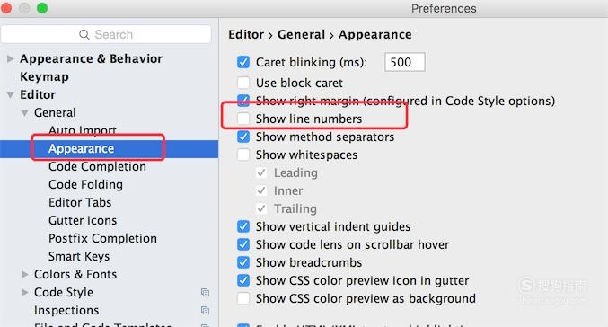This screenshot has width=608, height=327.
Task: Focus the preferences Search field
Action: (106, 34)
